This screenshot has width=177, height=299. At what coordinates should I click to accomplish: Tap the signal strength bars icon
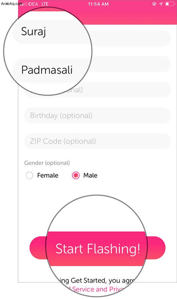coord(23,4)
